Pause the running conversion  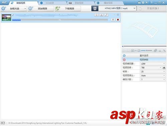click(x=113, y=20)
